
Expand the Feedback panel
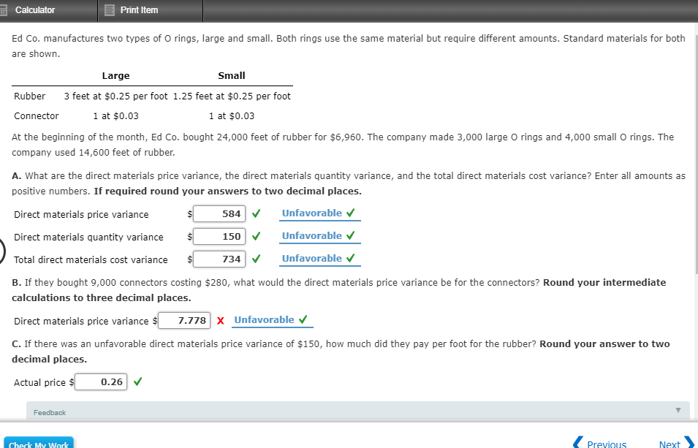677,410
